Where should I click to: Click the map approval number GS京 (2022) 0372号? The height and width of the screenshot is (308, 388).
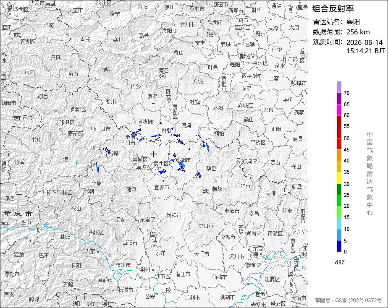pos(349,300)
